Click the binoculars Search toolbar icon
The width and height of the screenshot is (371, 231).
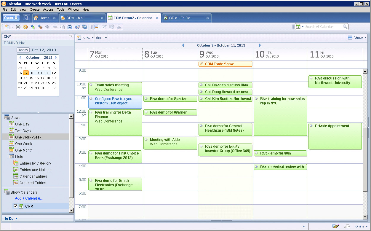click(70, 27)
